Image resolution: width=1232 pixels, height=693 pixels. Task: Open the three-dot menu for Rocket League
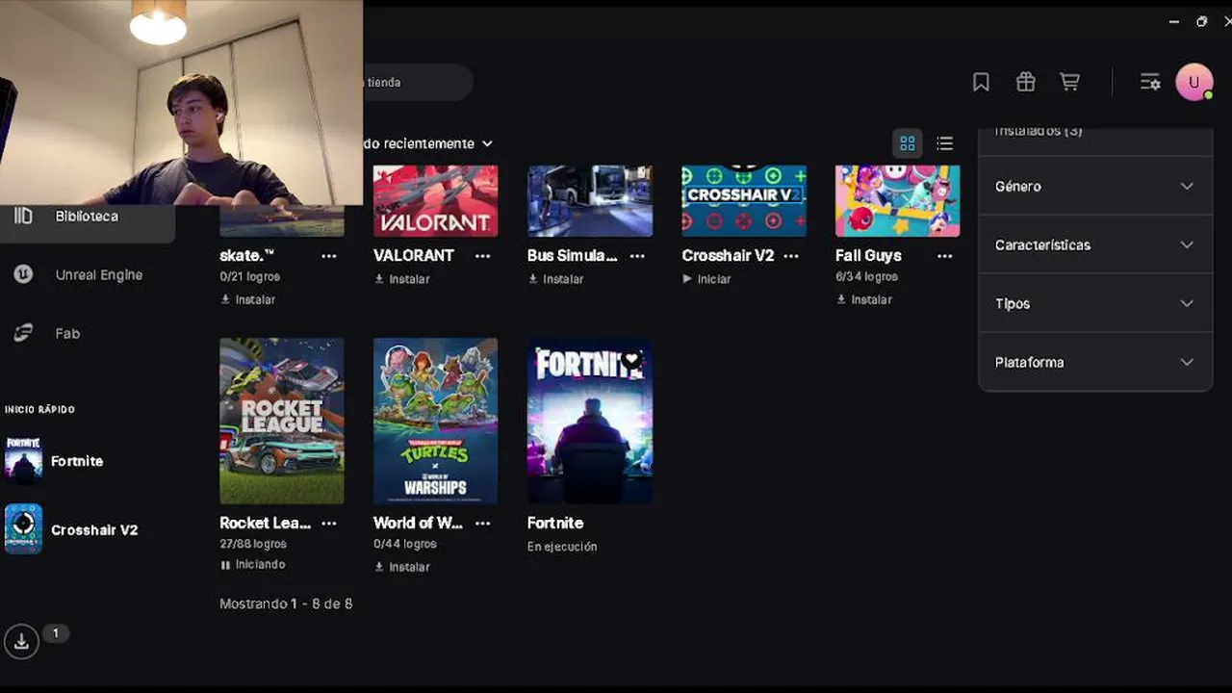point(329,524)
